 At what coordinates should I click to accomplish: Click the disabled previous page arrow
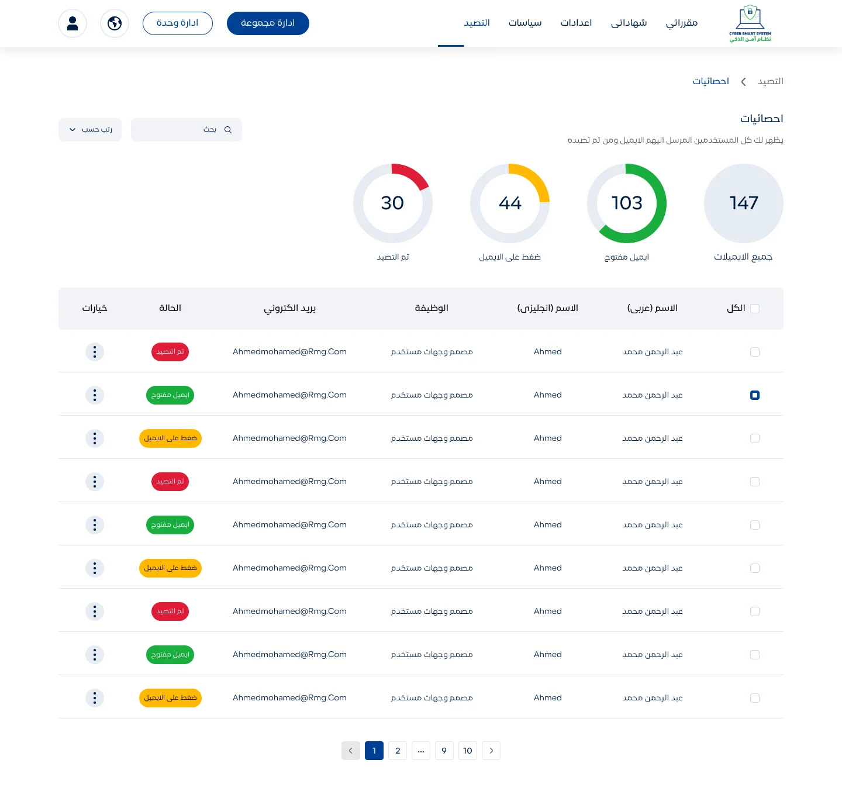coord(351,751)
